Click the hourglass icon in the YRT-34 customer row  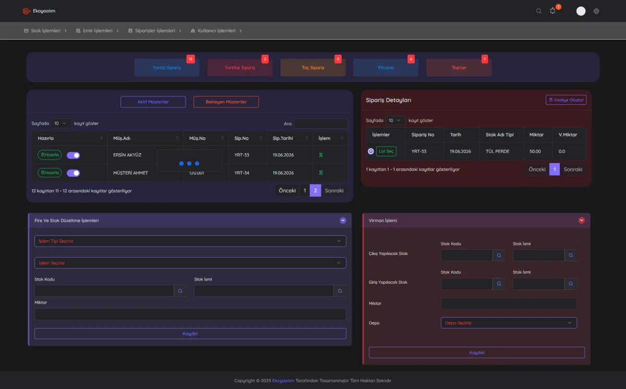pos(321,173)
